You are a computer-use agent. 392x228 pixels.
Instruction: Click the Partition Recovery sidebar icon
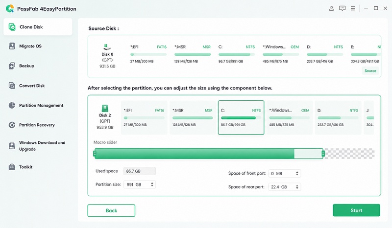click(12, 125)
